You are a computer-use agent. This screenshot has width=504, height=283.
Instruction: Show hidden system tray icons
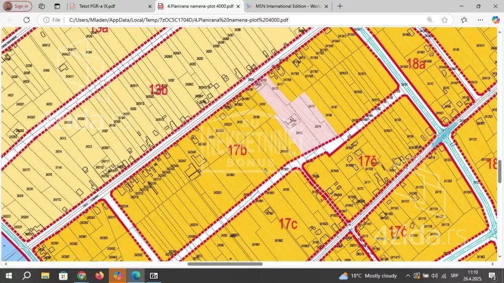point(408,275)
